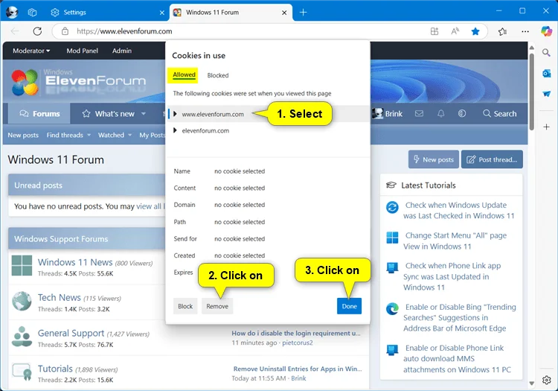
Task: Open the paper plane sidebar icon
Action: tap(546, 94)
